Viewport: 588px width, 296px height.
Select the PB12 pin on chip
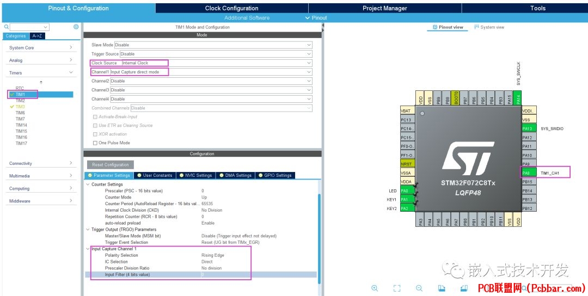pos(529,208)
